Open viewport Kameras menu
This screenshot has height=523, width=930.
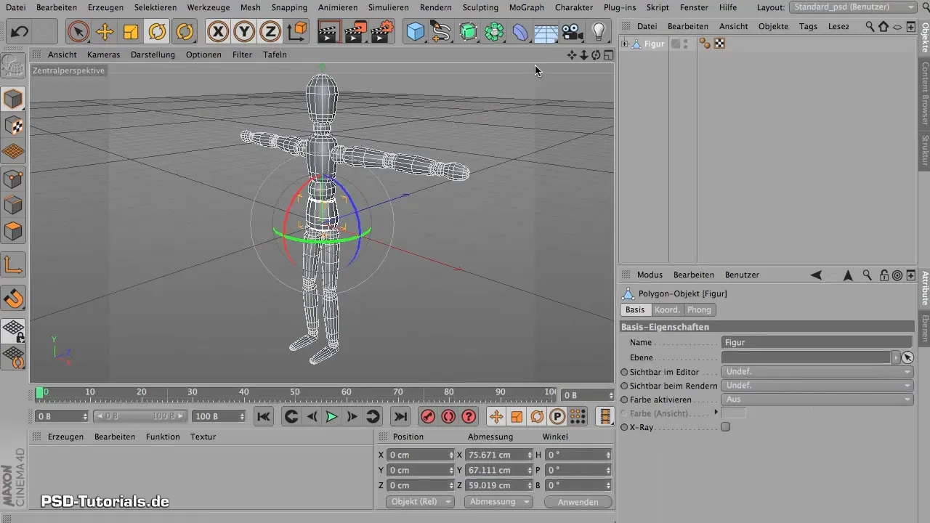point(103,54)
